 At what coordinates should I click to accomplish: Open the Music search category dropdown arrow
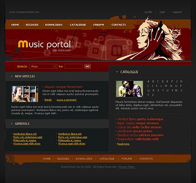pos(55,66)
